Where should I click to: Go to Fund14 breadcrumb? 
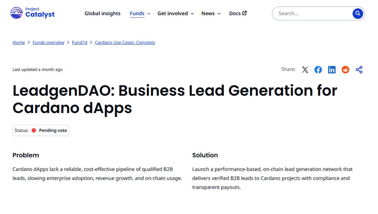tap(79, 42)
